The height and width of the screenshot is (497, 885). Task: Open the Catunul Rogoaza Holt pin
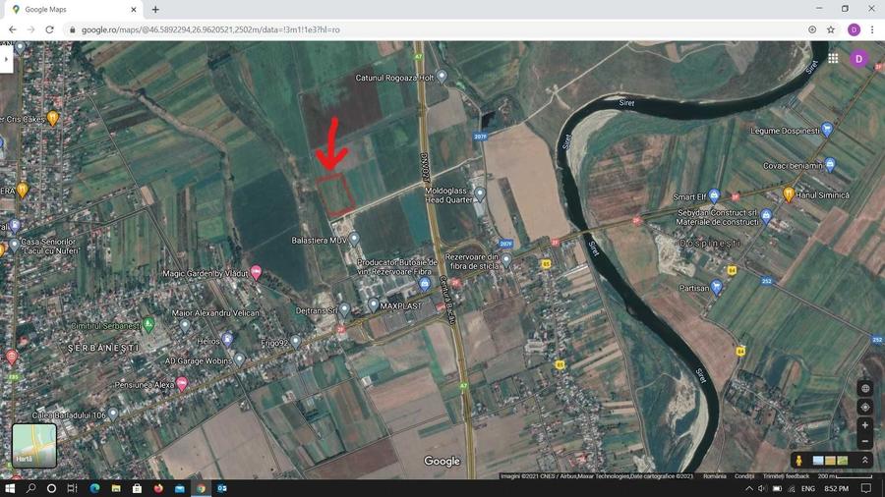[442, 76]
